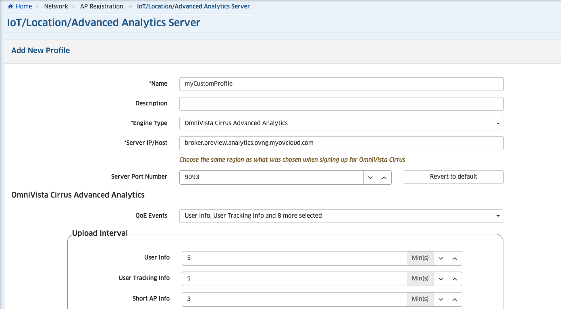Click the Upload Interval group label
Screen dimensions: 561x309
[100, 233]
